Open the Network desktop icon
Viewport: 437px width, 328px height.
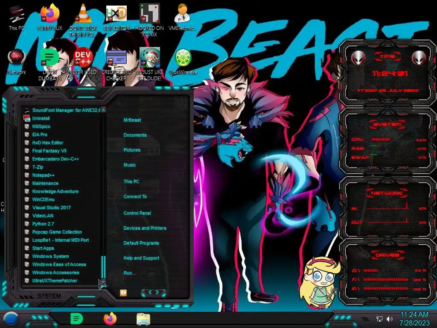point(17,62)
